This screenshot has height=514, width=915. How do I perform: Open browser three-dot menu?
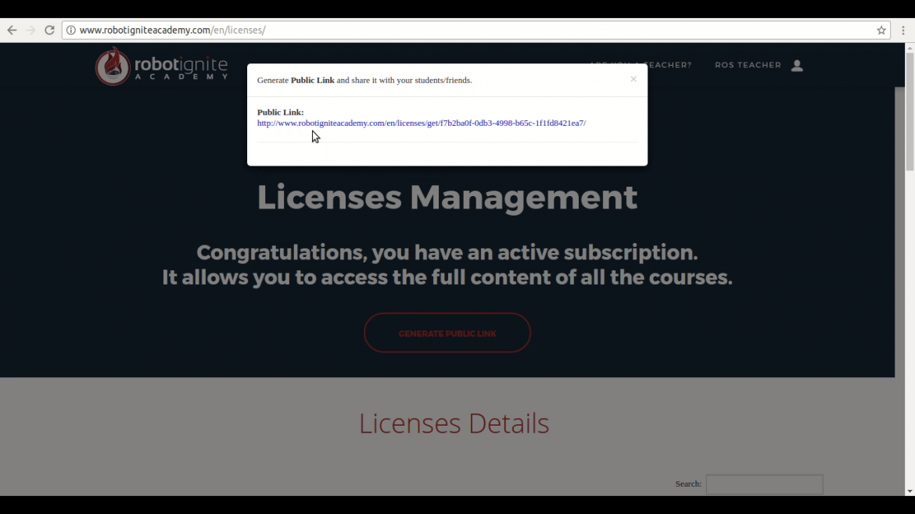[x=902, y=30]
